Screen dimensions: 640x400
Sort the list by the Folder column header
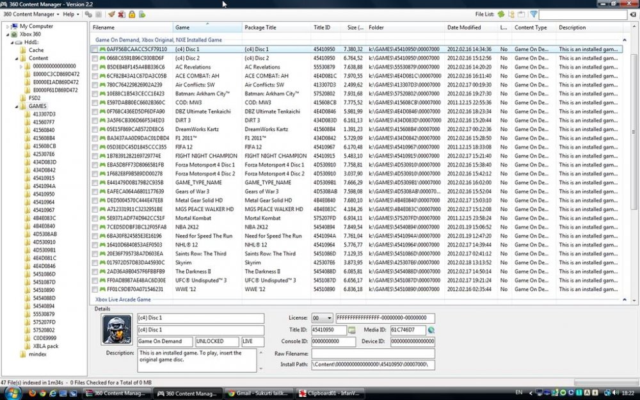[x=405, y=28]
